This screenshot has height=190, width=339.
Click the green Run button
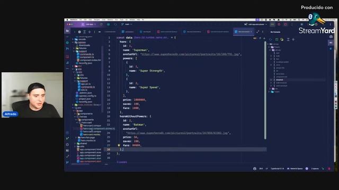pyautogui.click(x=272, y=24)
